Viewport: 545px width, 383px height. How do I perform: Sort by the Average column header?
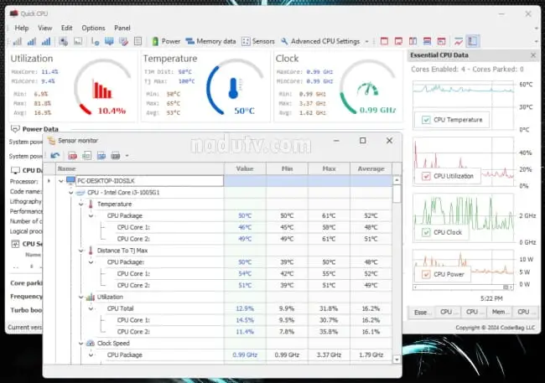pyautogui.click(x=371, y=168)
